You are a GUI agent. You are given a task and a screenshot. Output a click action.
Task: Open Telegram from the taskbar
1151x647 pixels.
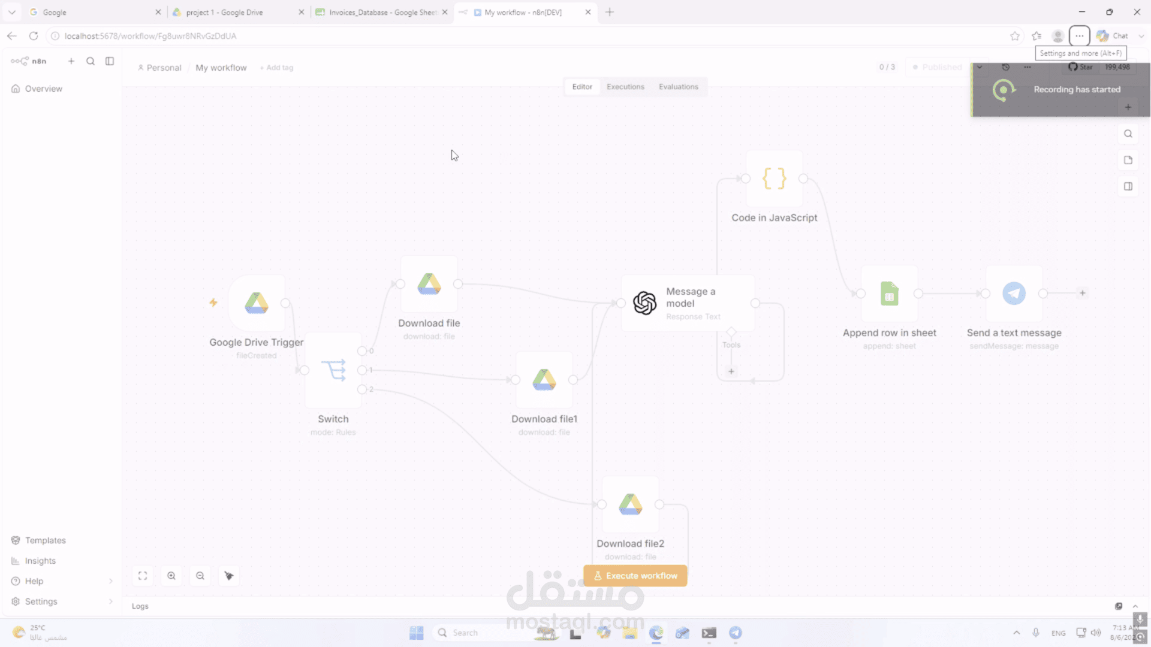click(736, 633)
